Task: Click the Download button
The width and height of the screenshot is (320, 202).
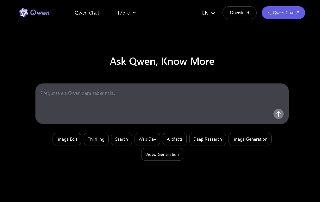Action: coord(239,13)
